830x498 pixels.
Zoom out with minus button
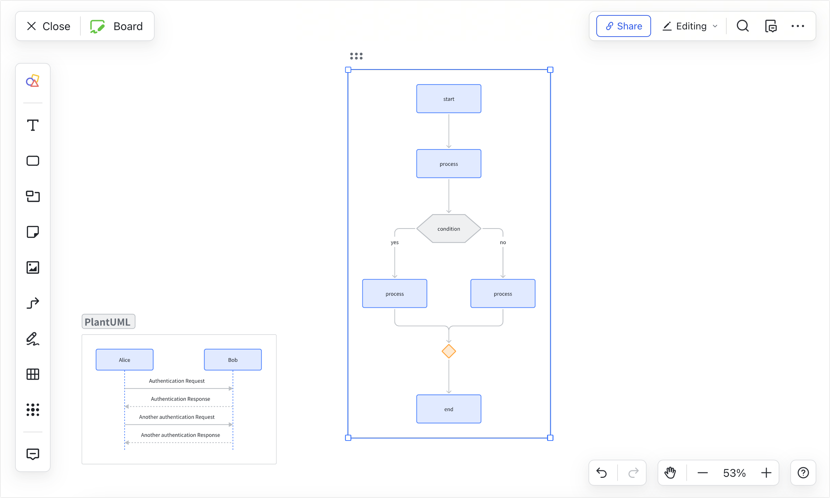pos(703,473)
